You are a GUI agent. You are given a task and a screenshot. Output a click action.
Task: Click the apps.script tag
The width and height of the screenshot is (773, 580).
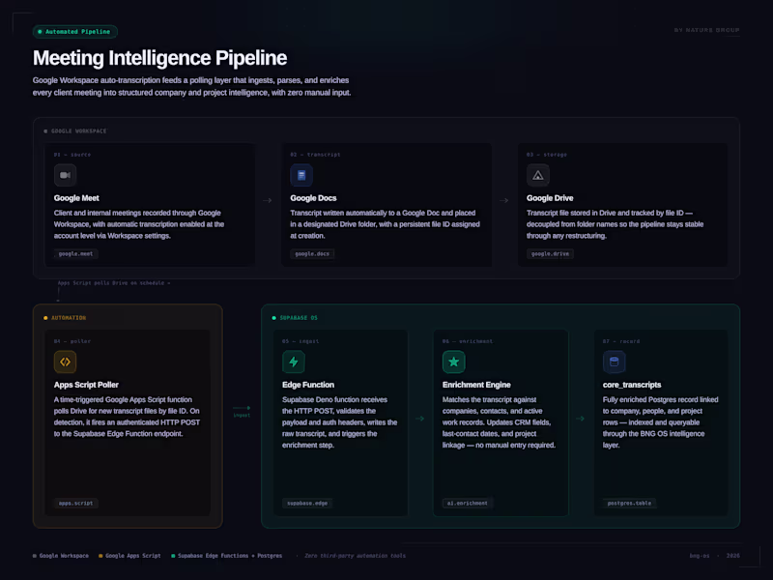coord(75,503)
